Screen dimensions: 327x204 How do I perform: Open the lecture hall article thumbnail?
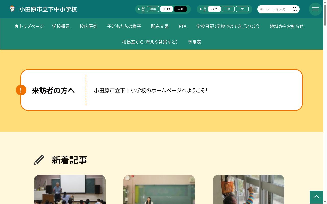[70, 189]
